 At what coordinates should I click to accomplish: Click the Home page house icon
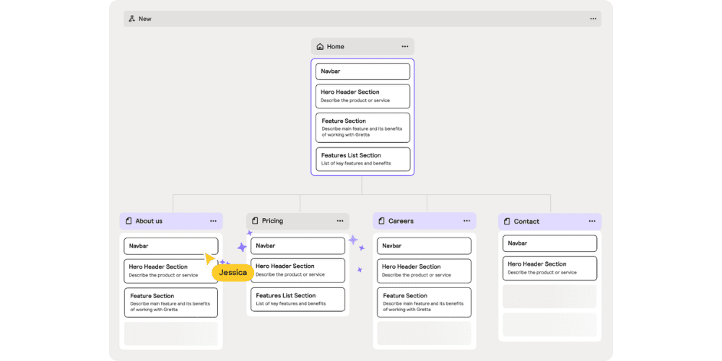point(320,46)
